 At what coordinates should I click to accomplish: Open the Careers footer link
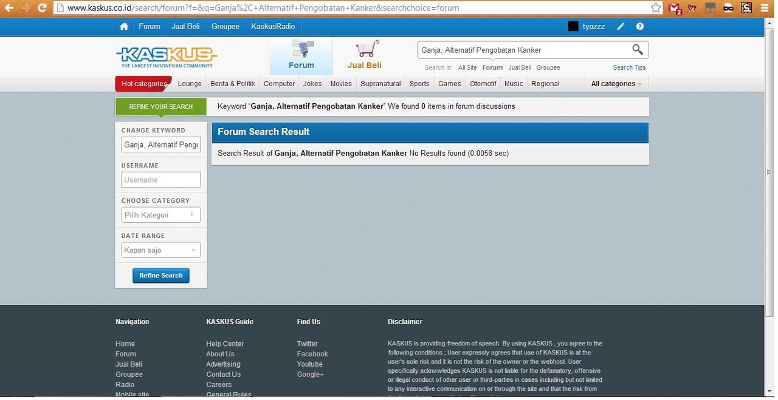click(x=219, y=384)
